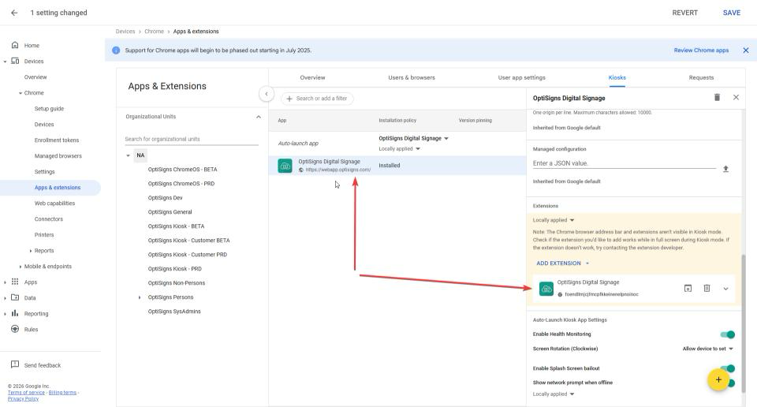Open the Terms of service link
Image resolution: width=757 pixels, height=407 pixels.
(x=26, y=393)
